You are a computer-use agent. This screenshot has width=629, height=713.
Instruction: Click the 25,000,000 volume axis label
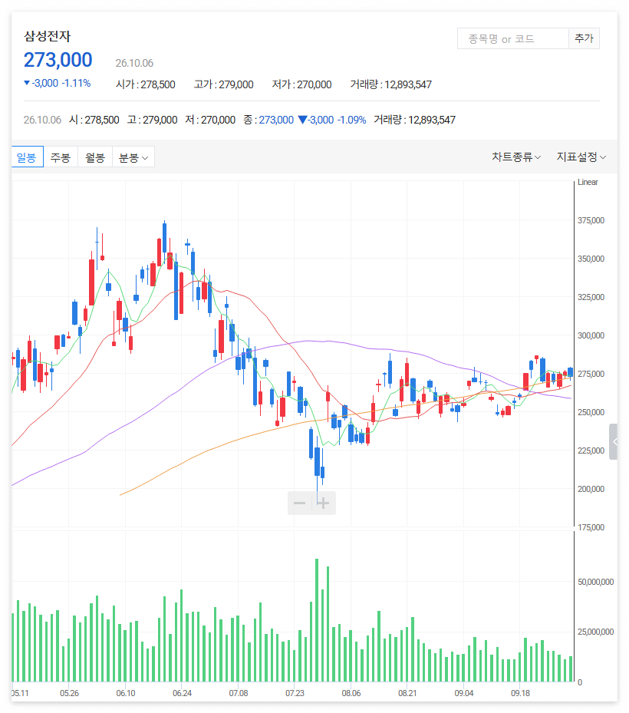[x=595, y=632]
